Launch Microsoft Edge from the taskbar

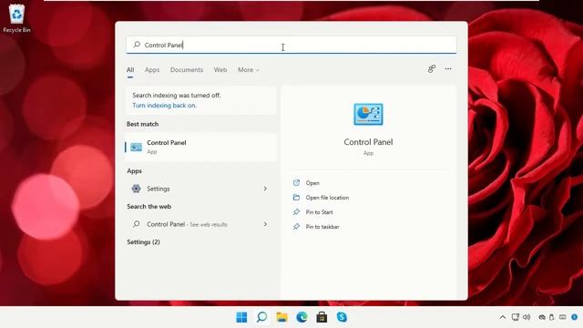[x=302, y=317]
